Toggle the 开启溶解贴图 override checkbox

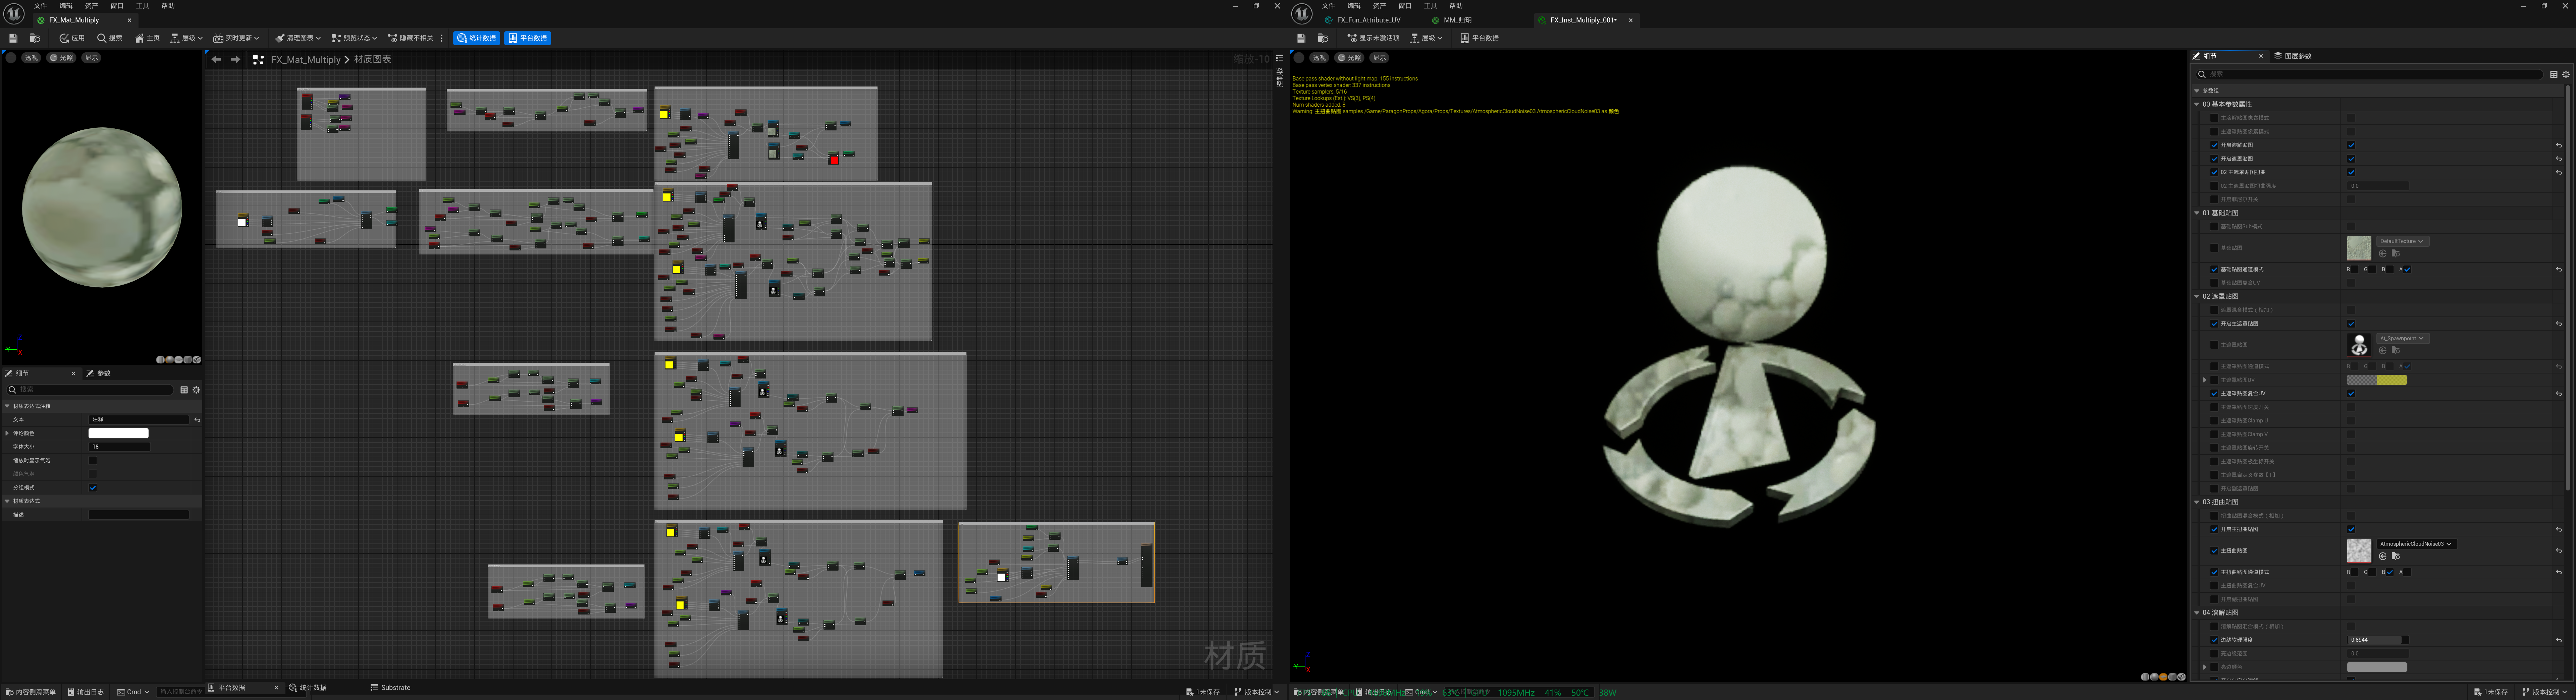pyautogui.click(x=2214, y=145)
